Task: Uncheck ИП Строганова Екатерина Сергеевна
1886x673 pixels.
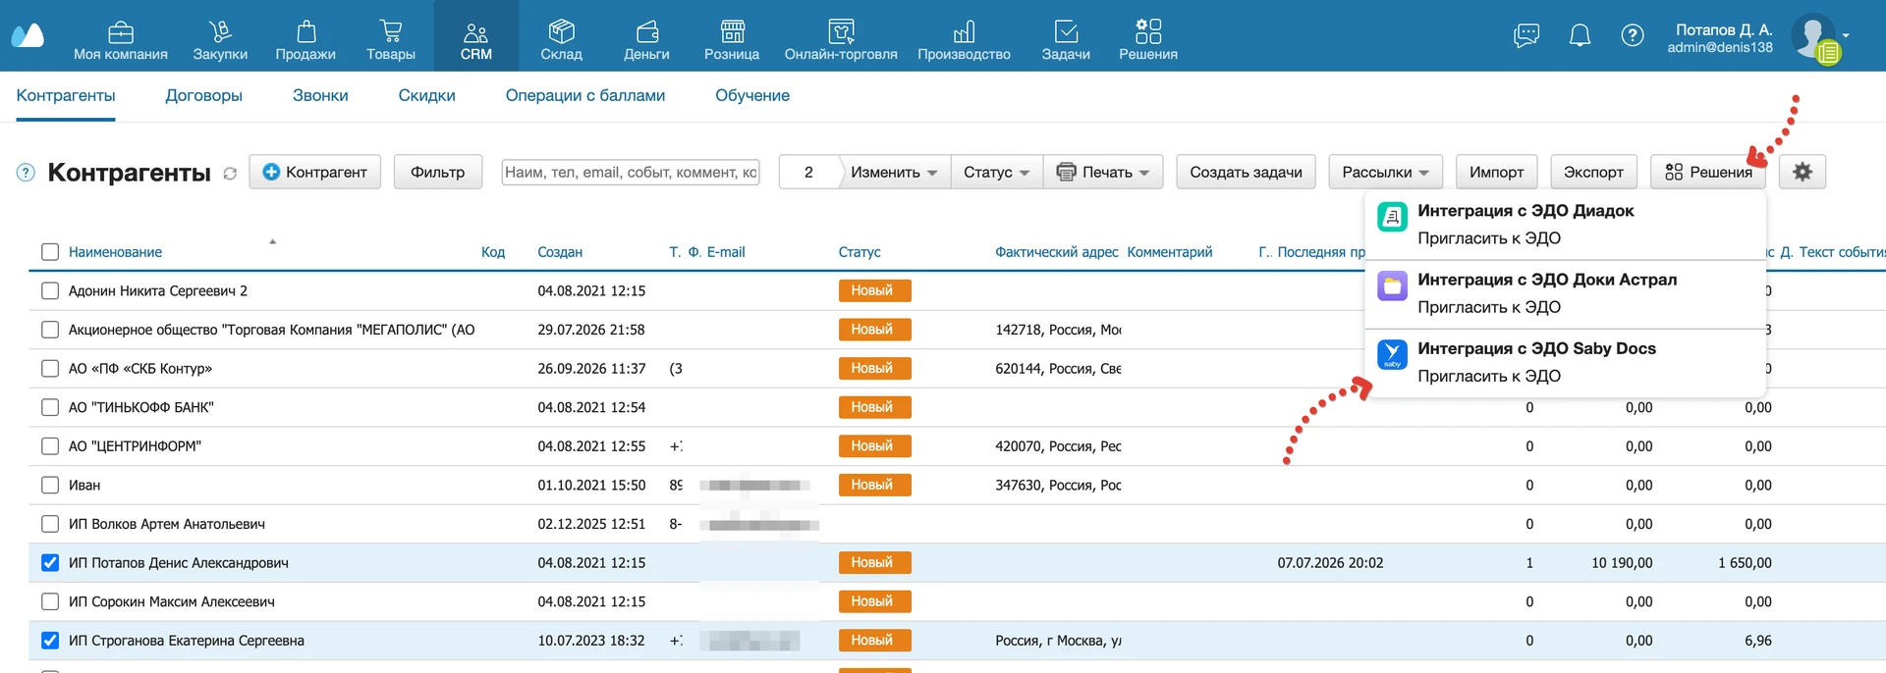Action: (x=50, y=641)
